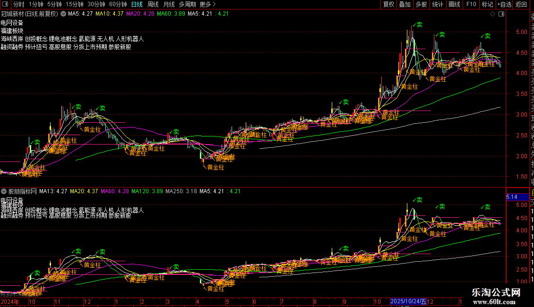Click the magenta MA60: 4.28 label in sub-chart
Viewport: 534px width, 307px height.
(115, 191)
